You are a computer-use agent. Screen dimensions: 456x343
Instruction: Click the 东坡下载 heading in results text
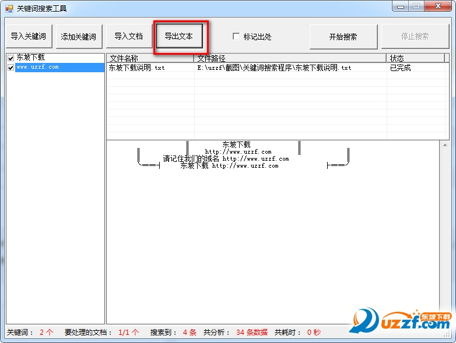pos(236,144)
